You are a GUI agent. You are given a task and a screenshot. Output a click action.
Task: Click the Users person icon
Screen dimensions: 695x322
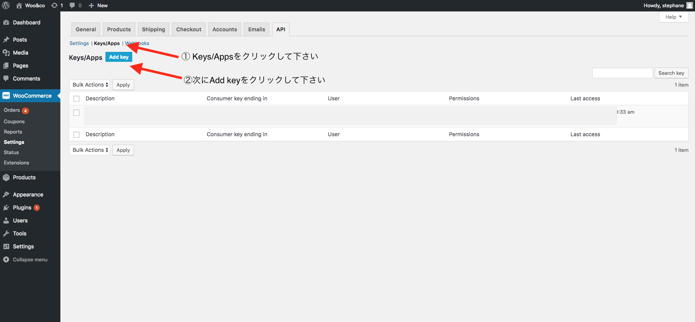(x=6, y=221)
